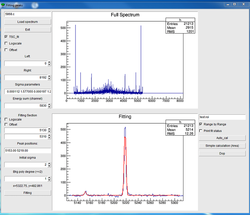Click the Full Spectrum statistics box with Mean 2915

pyautogui.click(x=180, y=26)
